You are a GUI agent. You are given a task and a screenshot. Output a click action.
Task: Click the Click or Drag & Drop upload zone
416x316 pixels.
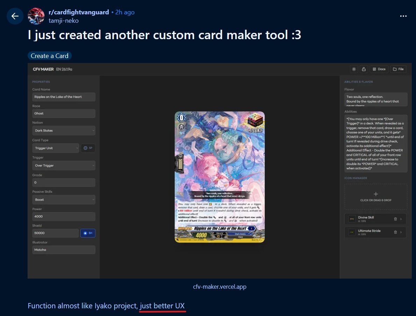(376, 197)
